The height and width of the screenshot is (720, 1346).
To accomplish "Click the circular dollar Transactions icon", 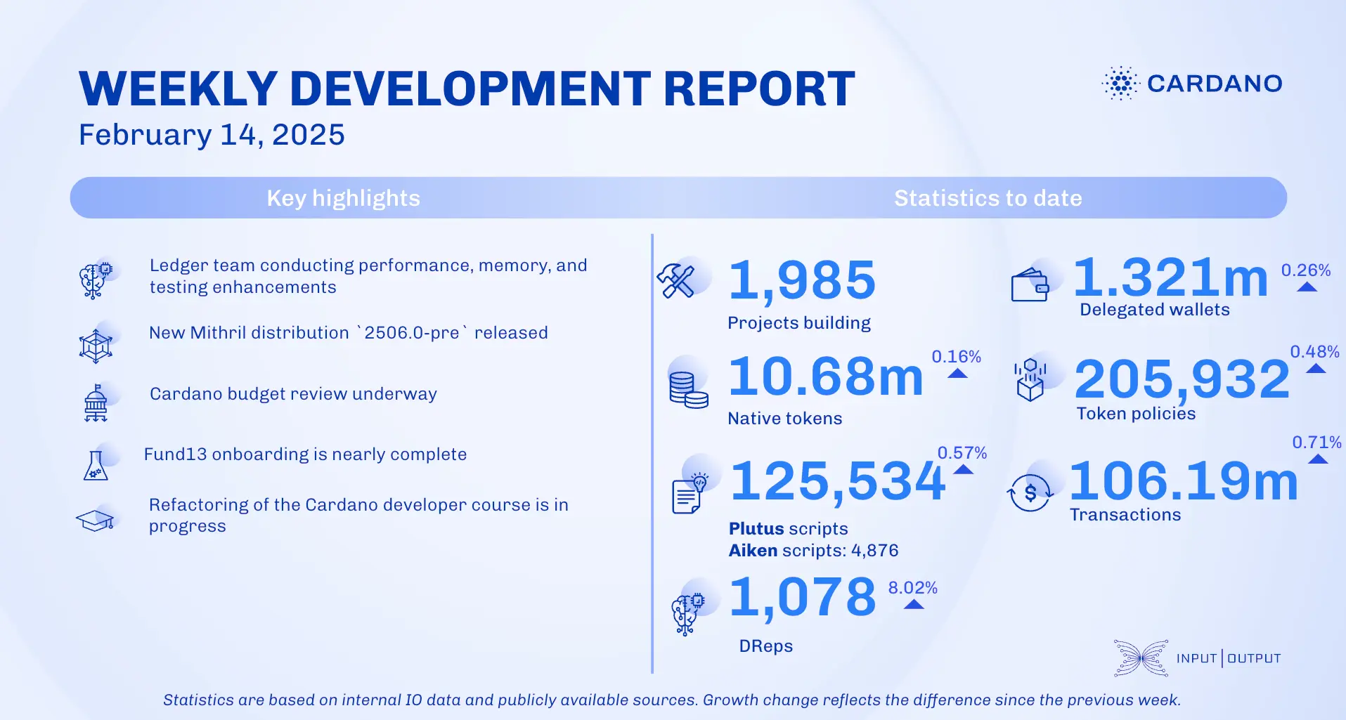I will point(1028,492).
